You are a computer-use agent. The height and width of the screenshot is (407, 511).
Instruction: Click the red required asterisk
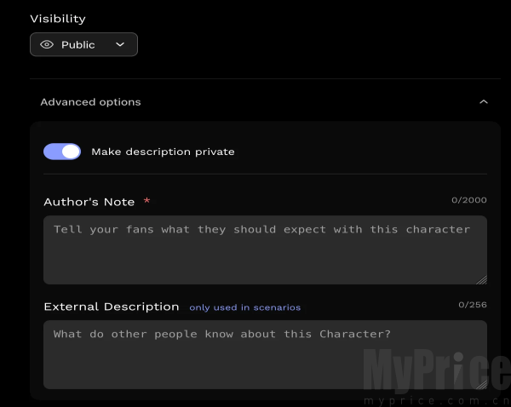pos(147,200)
